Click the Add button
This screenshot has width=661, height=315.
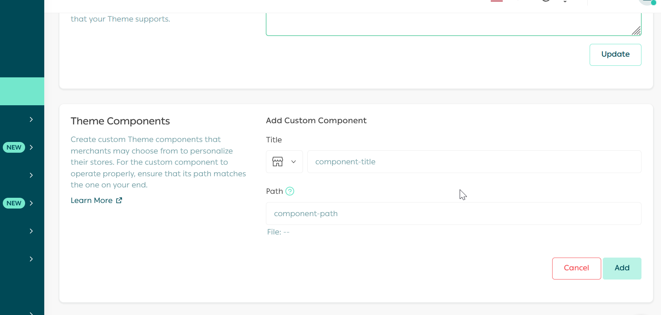click(x=622, y=268)
